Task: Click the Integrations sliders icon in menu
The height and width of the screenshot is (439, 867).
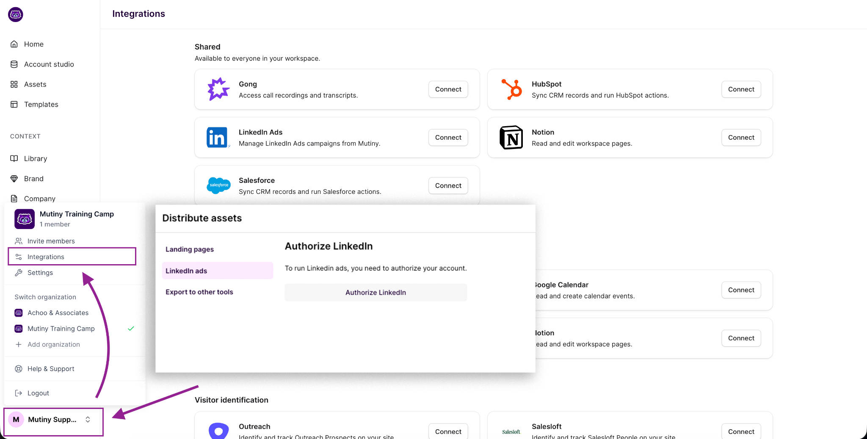Action: (19, 257)
